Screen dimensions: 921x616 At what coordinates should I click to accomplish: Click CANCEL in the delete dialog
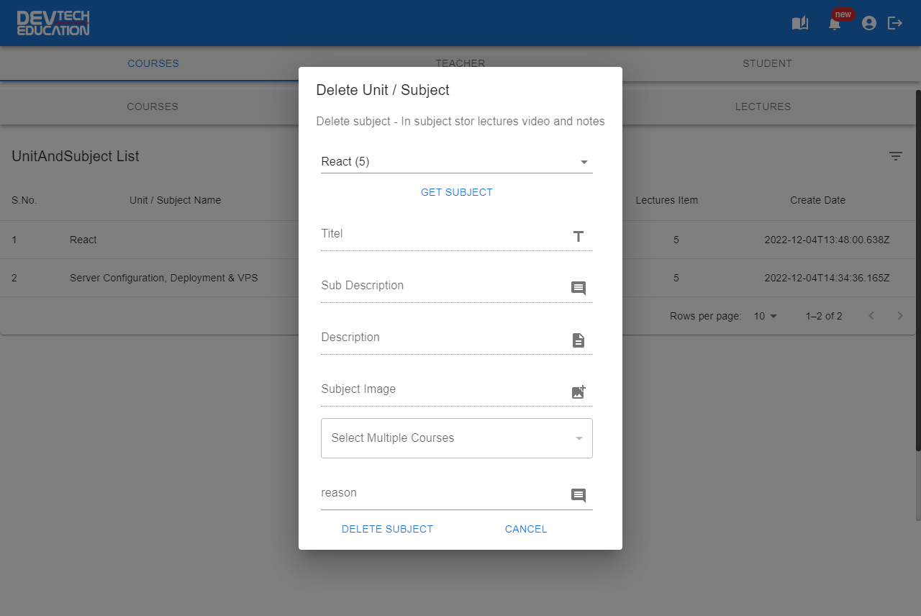click(526, 529)
